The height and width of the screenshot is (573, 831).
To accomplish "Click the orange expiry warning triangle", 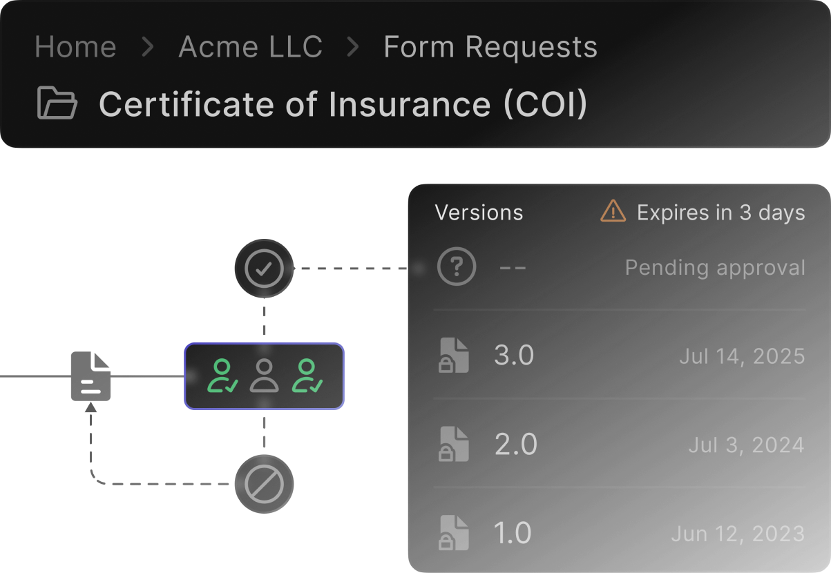I will pyautogui.click(x=613, y=211).
